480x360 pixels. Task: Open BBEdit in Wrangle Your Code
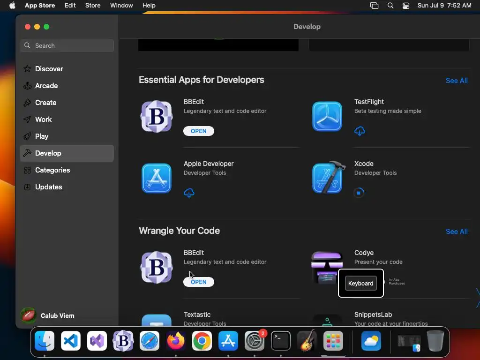[x=199, y=282]
